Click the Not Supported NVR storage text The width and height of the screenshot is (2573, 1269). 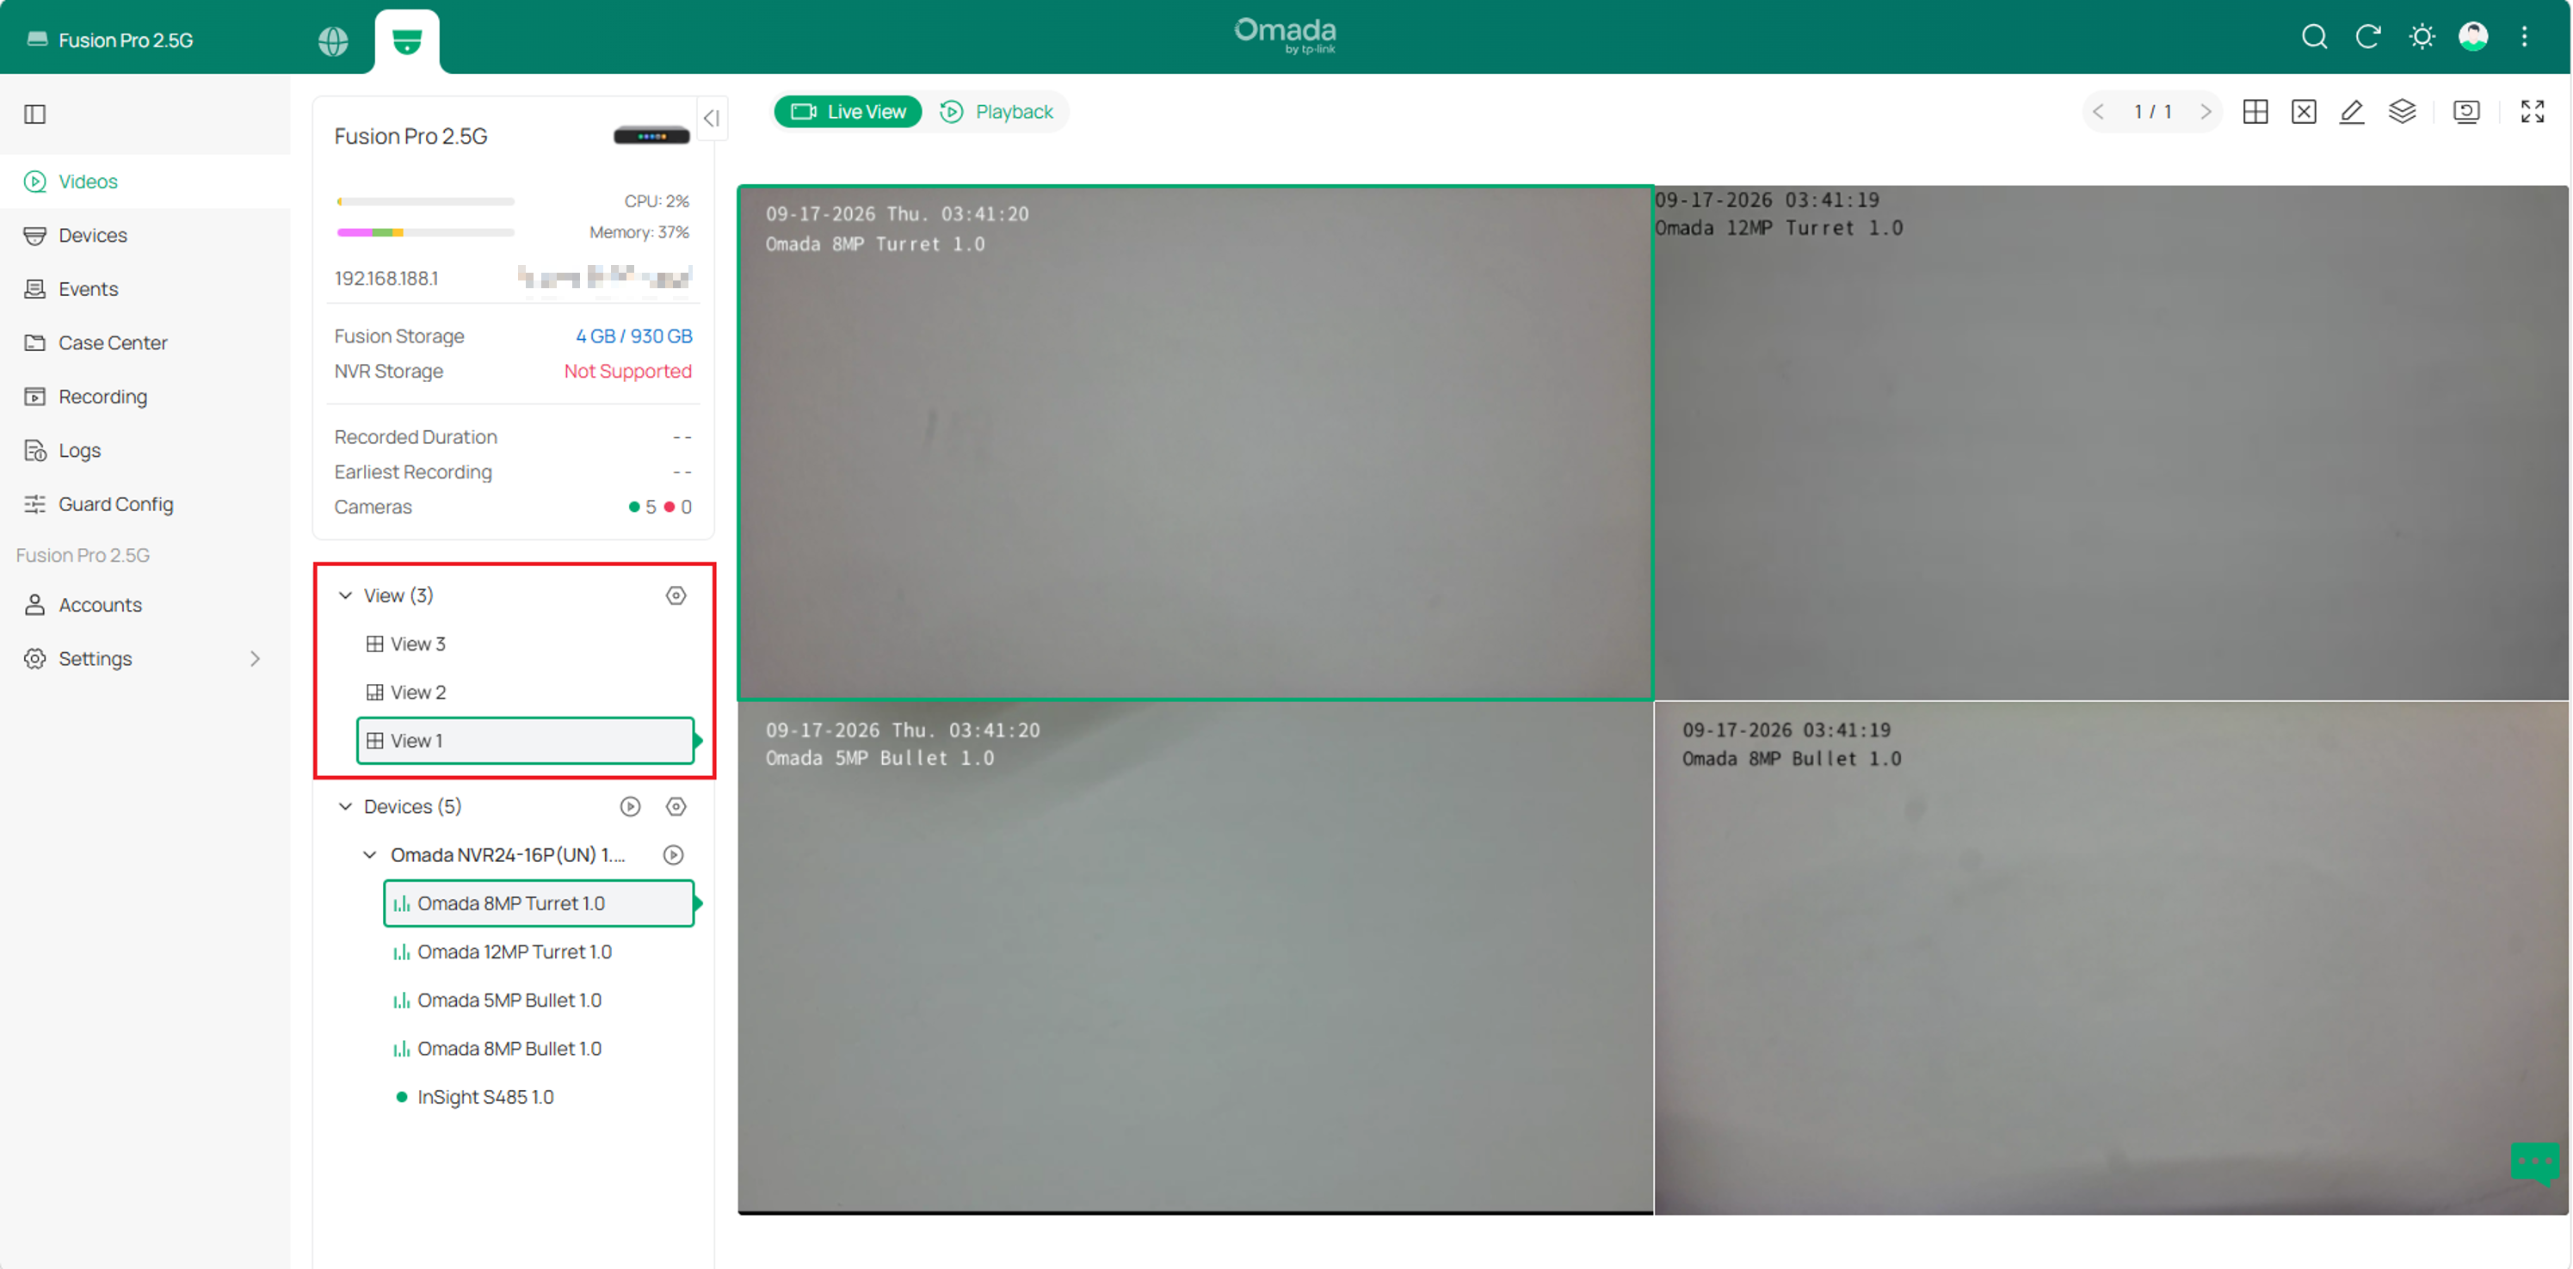coord(627,372)
